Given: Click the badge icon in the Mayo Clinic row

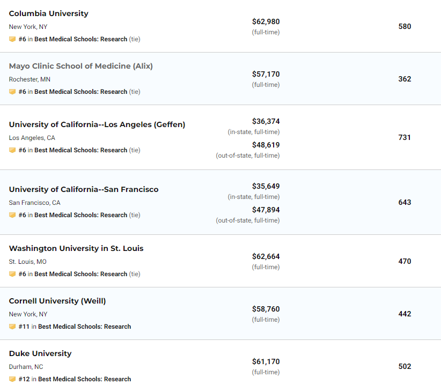Looking at the screenshot, I should (12, 92).
